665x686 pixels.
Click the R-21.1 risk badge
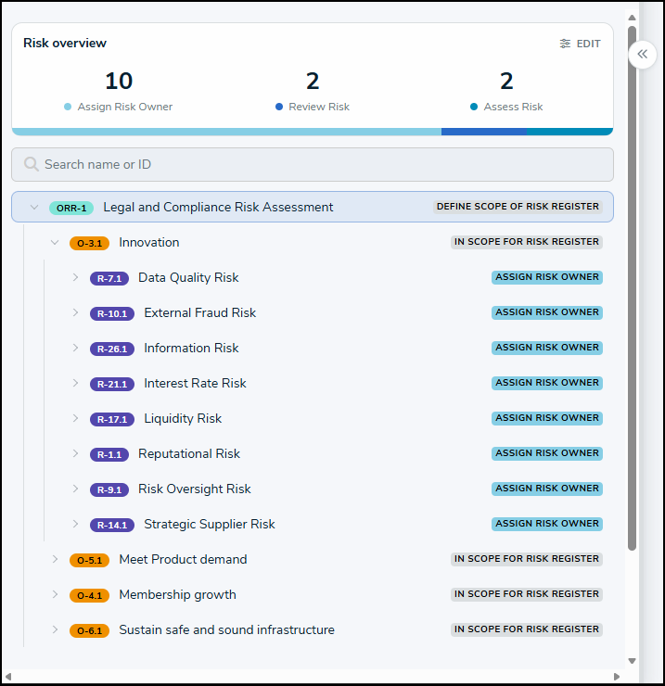coord(112,384)
